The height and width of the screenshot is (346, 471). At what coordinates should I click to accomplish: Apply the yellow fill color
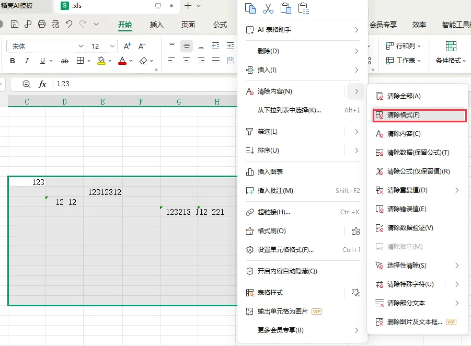pos(101,61)
